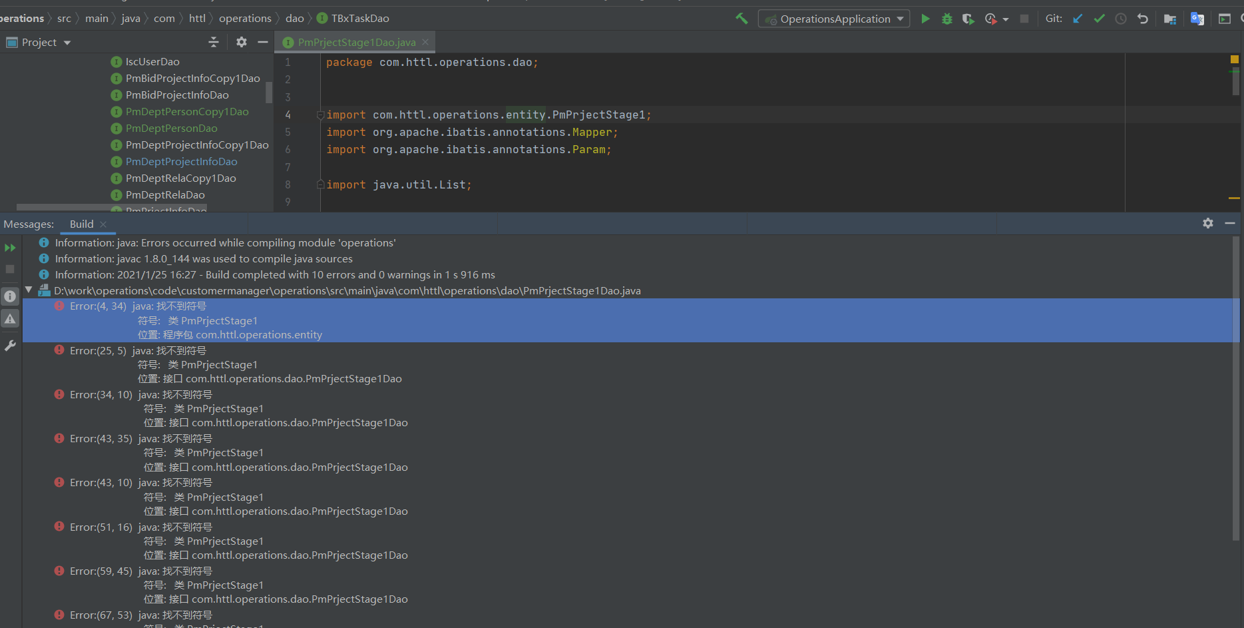
Task: Switch to the PmPrjectStage1Dao.java editor tab
Action: (x=356, y=42)
